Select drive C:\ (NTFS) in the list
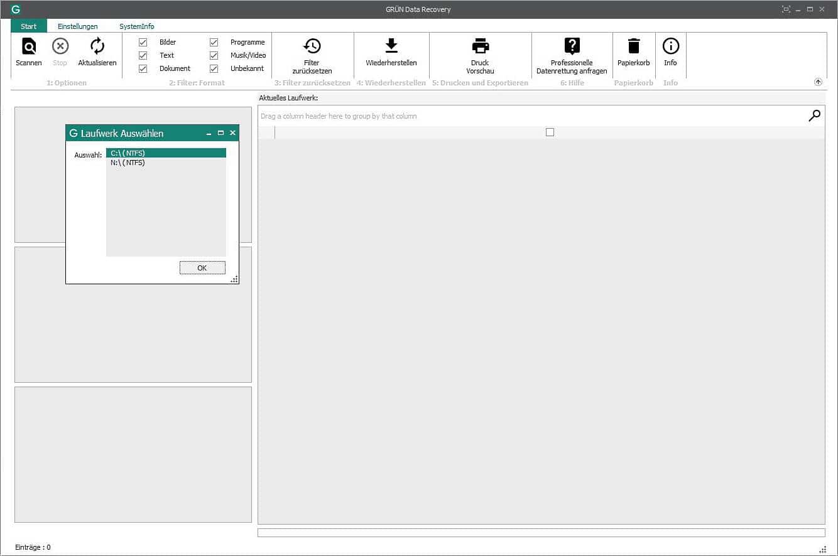The height and width of the screenshot is (556, 838). (166, 153)
